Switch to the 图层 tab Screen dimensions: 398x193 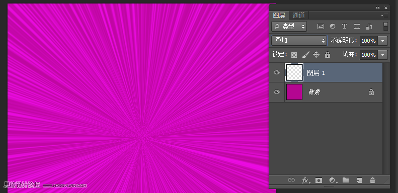tap(279, 15)
